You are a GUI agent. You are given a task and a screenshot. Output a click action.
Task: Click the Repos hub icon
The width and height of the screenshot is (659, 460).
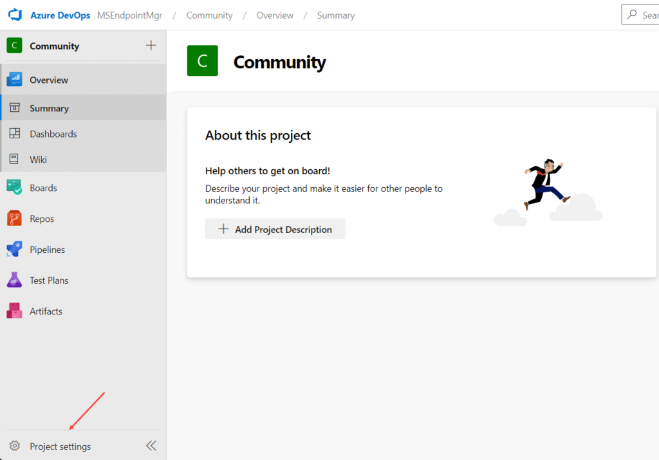[x=14, y=219]
